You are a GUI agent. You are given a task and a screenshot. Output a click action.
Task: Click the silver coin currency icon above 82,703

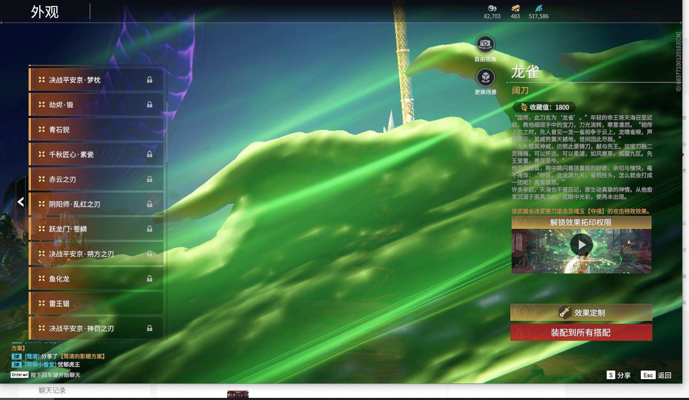click(492, 8)
